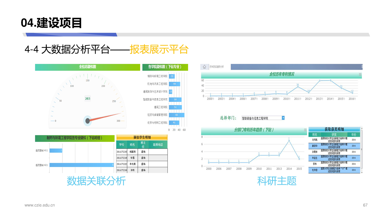Image resolution: width=392 pixels, height=221 pixels.
Task: Click the 2014年 data point on patent chart
Action: (x=330, y=80)
